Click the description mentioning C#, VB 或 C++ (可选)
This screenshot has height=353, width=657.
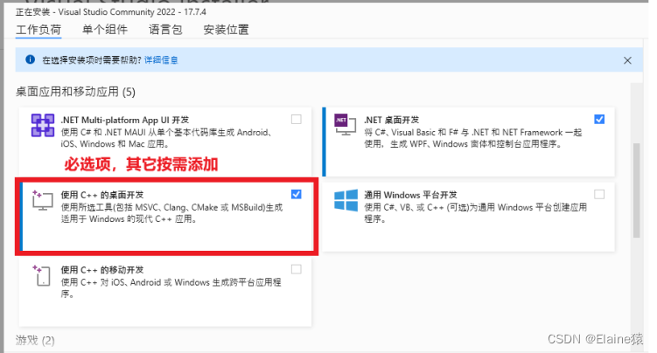[475, 213]
